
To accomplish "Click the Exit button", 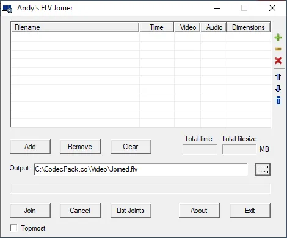I will [250, 211].
